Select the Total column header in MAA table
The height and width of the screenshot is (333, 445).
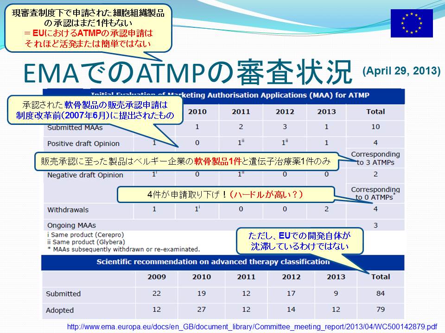tap(375, 111)
